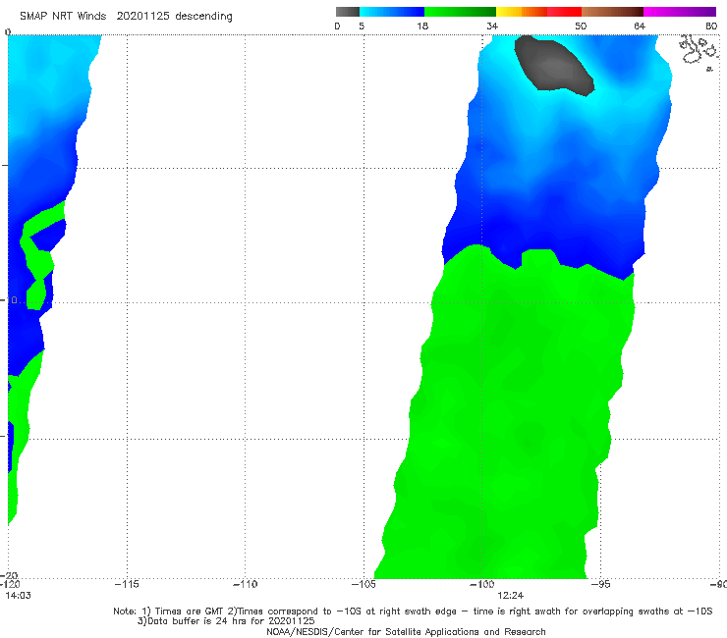Click the blue 5-18 color bar segment
727x638 pixels.
pyautogui.click(x=392, y=12)
